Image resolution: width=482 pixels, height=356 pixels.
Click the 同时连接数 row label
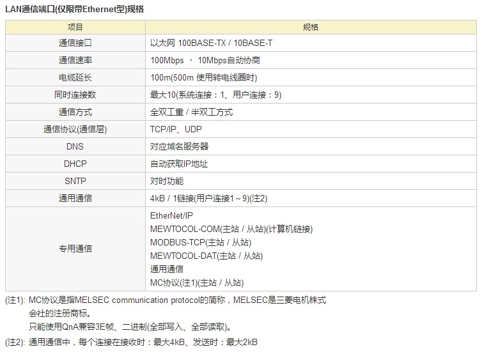click(75, 95)
